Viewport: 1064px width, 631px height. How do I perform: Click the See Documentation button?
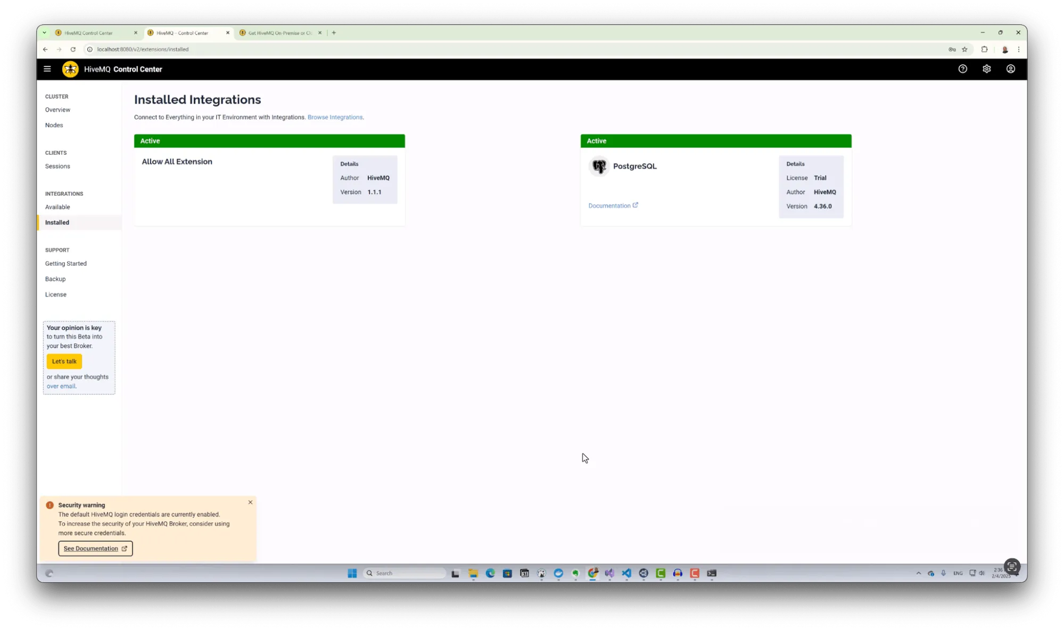tap(95, 549)
